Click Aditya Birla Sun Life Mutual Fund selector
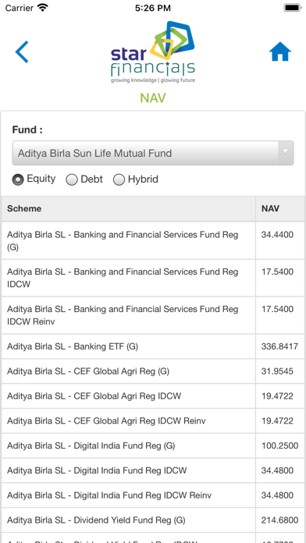Viewport: 306px width, 543px height. tap(153, 153)
